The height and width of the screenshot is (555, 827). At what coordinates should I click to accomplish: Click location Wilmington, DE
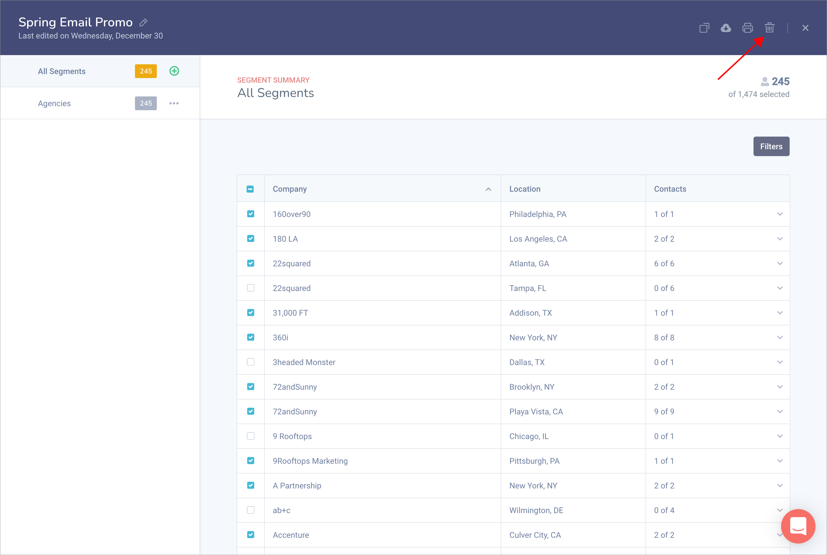(x=536, y=511)
